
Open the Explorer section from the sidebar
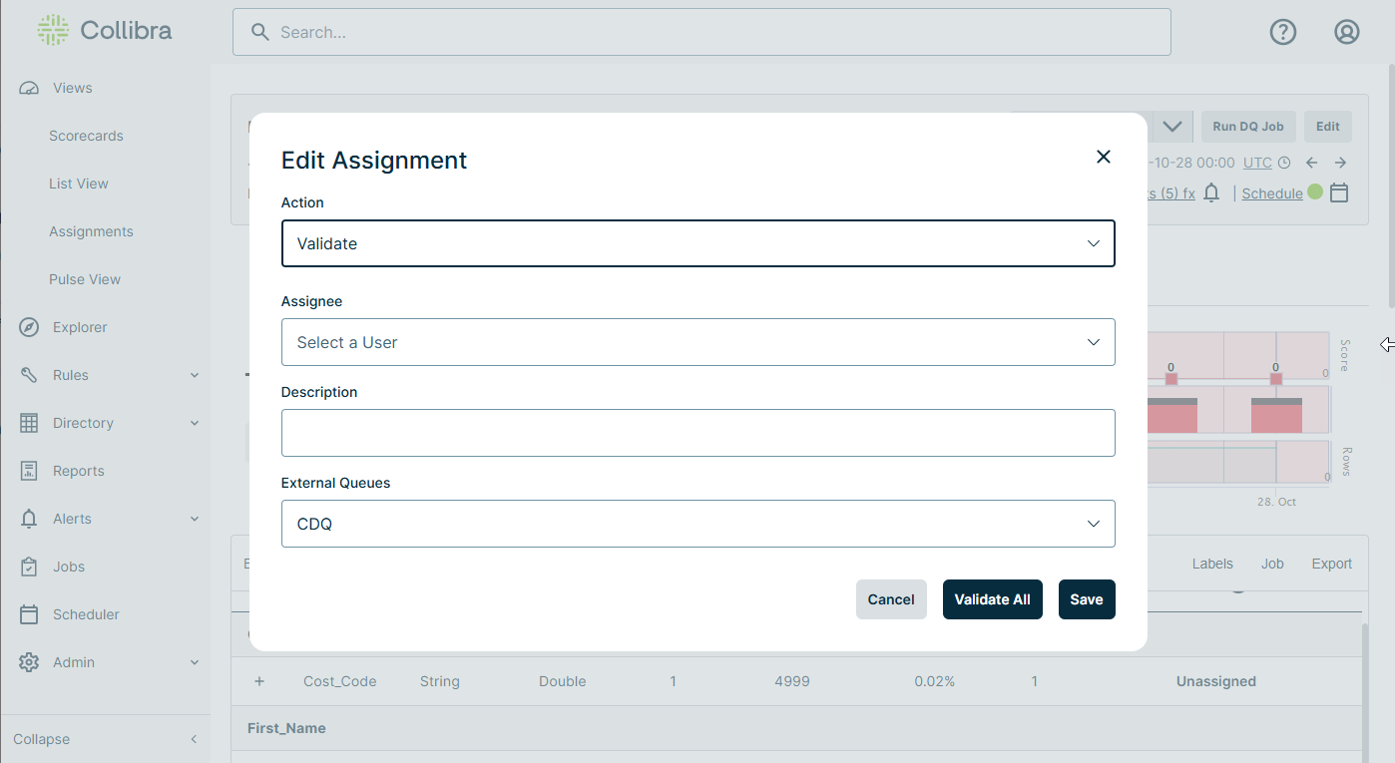[x=81, y=326]
